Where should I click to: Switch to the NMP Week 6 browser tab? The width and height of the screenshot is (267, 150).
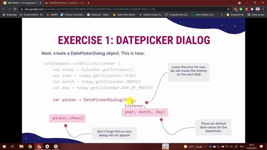(22, 3)
